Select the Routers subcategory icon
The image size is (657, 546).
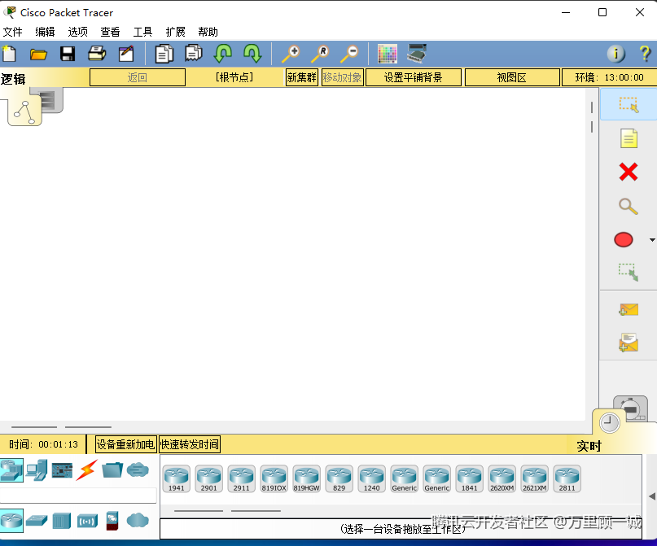(x=11, y=521)
